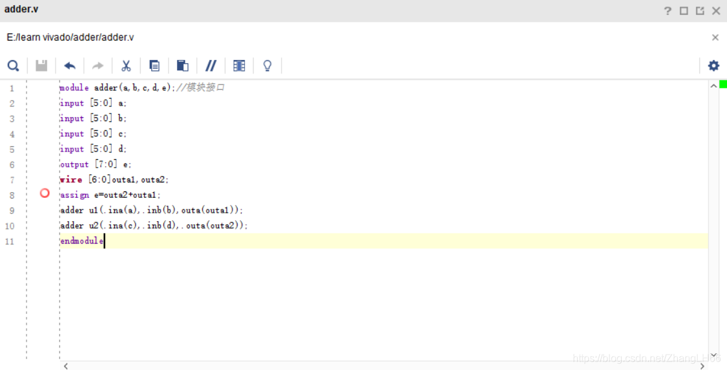727x370 pixels.
Task: Copy selection with the copy icon
Action: (x=154, y=66)
